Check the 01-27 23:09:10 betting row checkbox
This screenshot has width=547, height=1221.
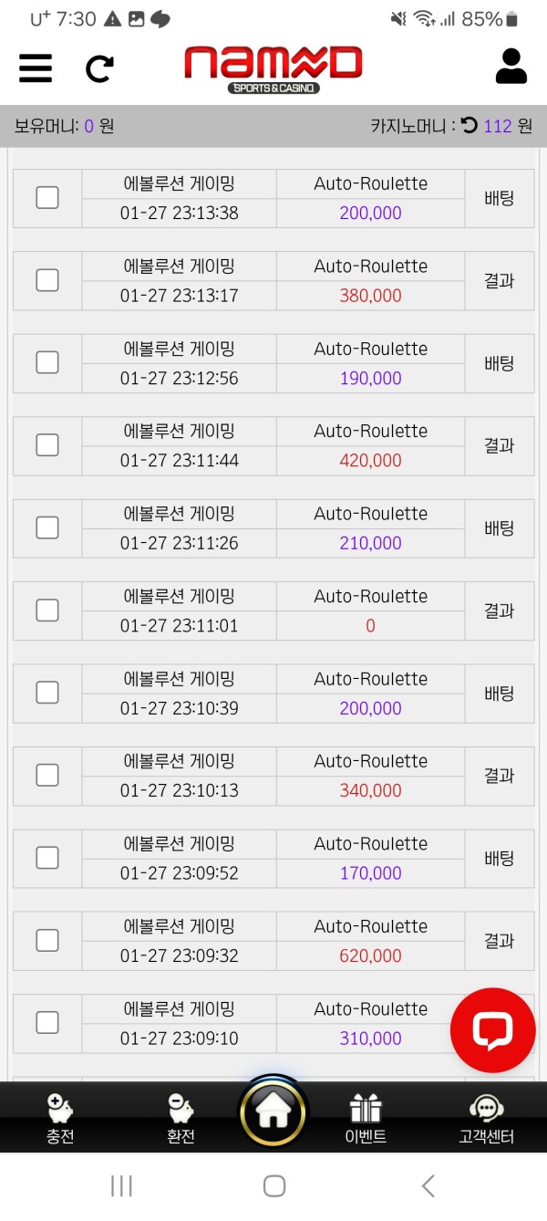46,1022
